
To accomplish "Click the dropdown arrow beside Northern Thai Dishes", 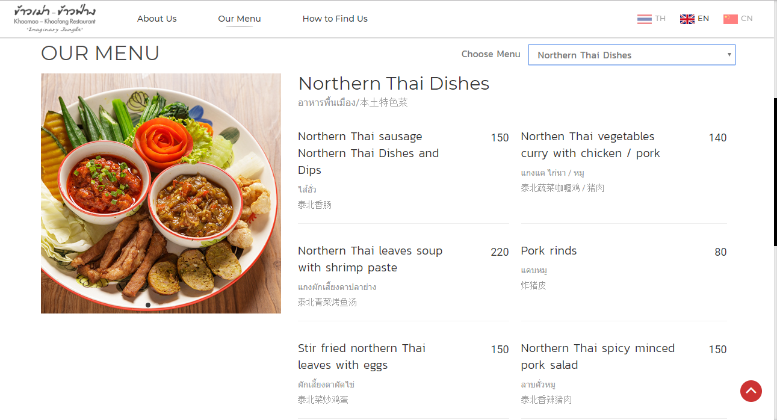I will pos(729,55).
